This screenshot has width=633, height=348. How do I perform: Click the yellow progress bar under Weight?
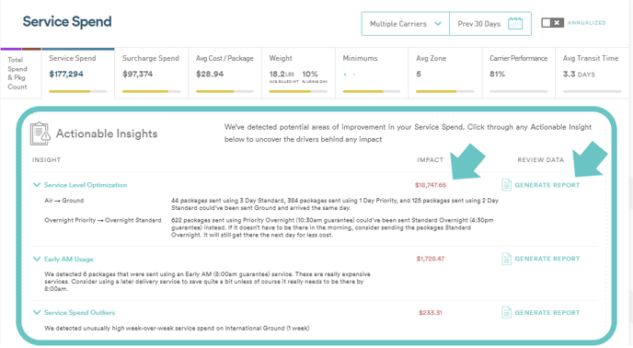[290, 92]
